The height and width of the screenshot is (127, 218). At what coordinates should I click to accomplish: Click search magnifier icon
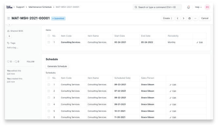pos(136,7)
